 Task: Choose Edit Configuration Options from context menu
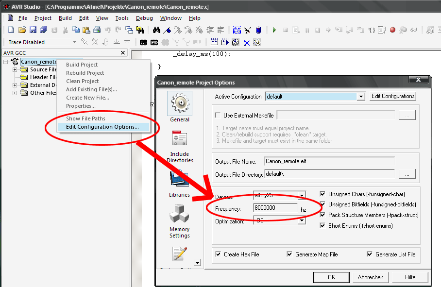(103, 127)
